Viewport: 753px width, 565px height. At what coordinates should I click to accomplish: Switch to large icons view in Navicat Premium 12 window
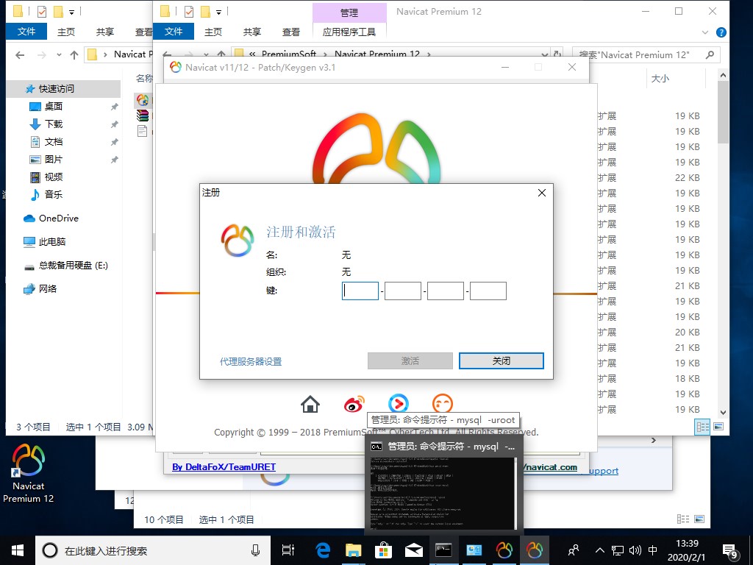(x=718, y=427)
